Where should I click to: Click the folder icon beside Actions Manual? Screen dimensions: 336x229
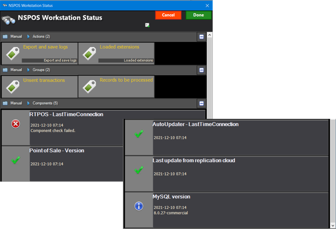click(5, 37)
